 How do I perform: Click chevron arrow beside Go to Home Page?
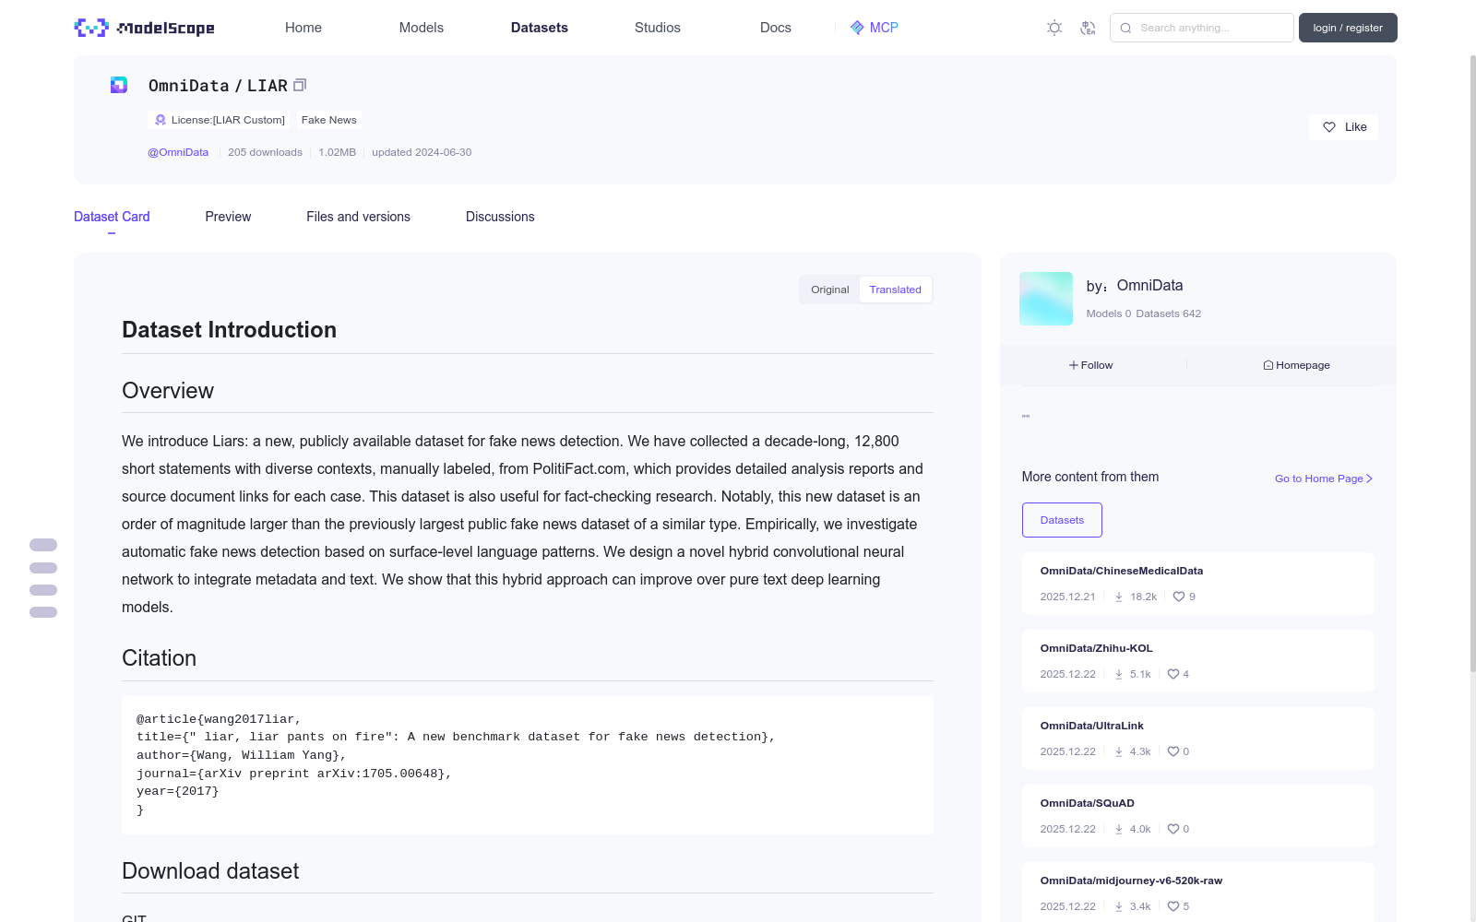[x=1370, y=479]
